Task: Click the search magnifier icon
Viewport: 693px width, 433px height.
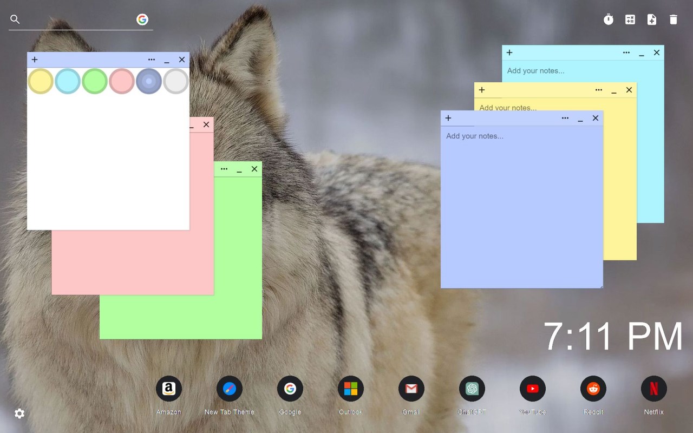Action: (x=15, y=19)
